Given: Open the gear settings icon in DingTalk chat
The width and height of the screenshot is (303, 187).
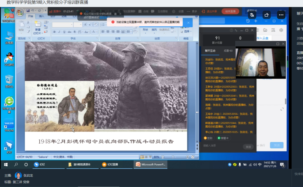Looking at the screenshot, I should tap(281, 30).
